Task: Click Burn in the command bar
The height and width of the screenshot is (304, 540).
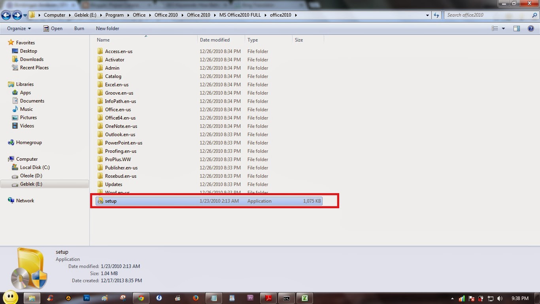Action: click(x=79, y=28)
